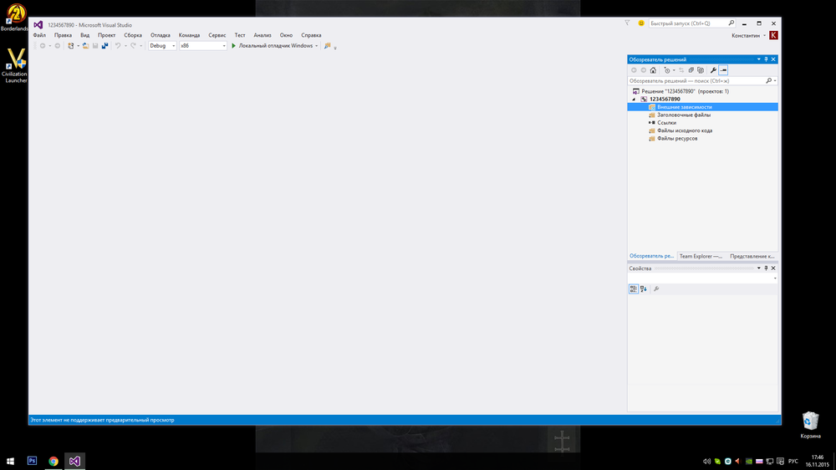Click the feedback smiley icon in the title bar
The width and height of the screenshot is (836, 470).
[x=641, y=23]
